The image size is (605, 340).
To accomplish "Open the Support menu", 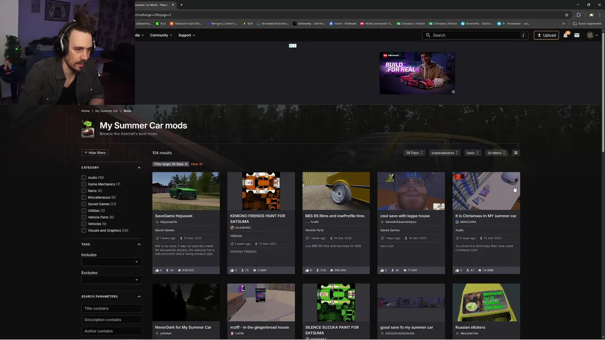I will [186, 35].
